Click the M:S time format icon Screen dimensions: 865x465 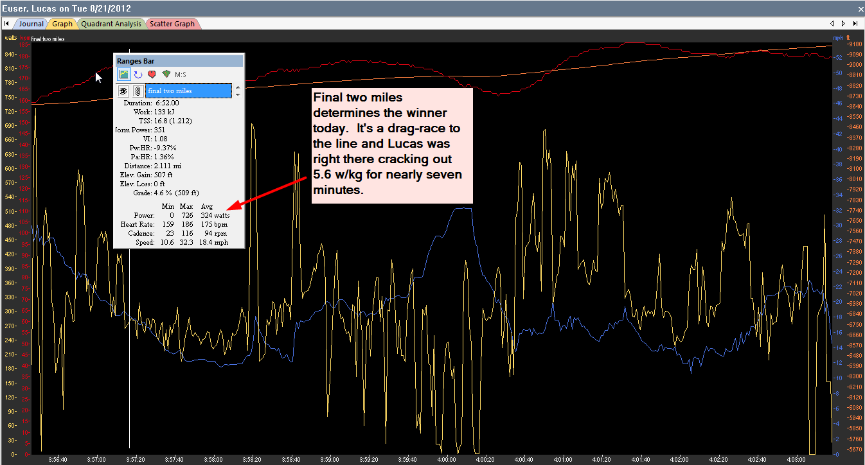pyautogui.click(x=181, y=74)
